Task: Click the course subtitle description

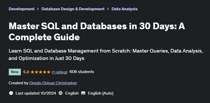Action: click(x=106, y=55)
